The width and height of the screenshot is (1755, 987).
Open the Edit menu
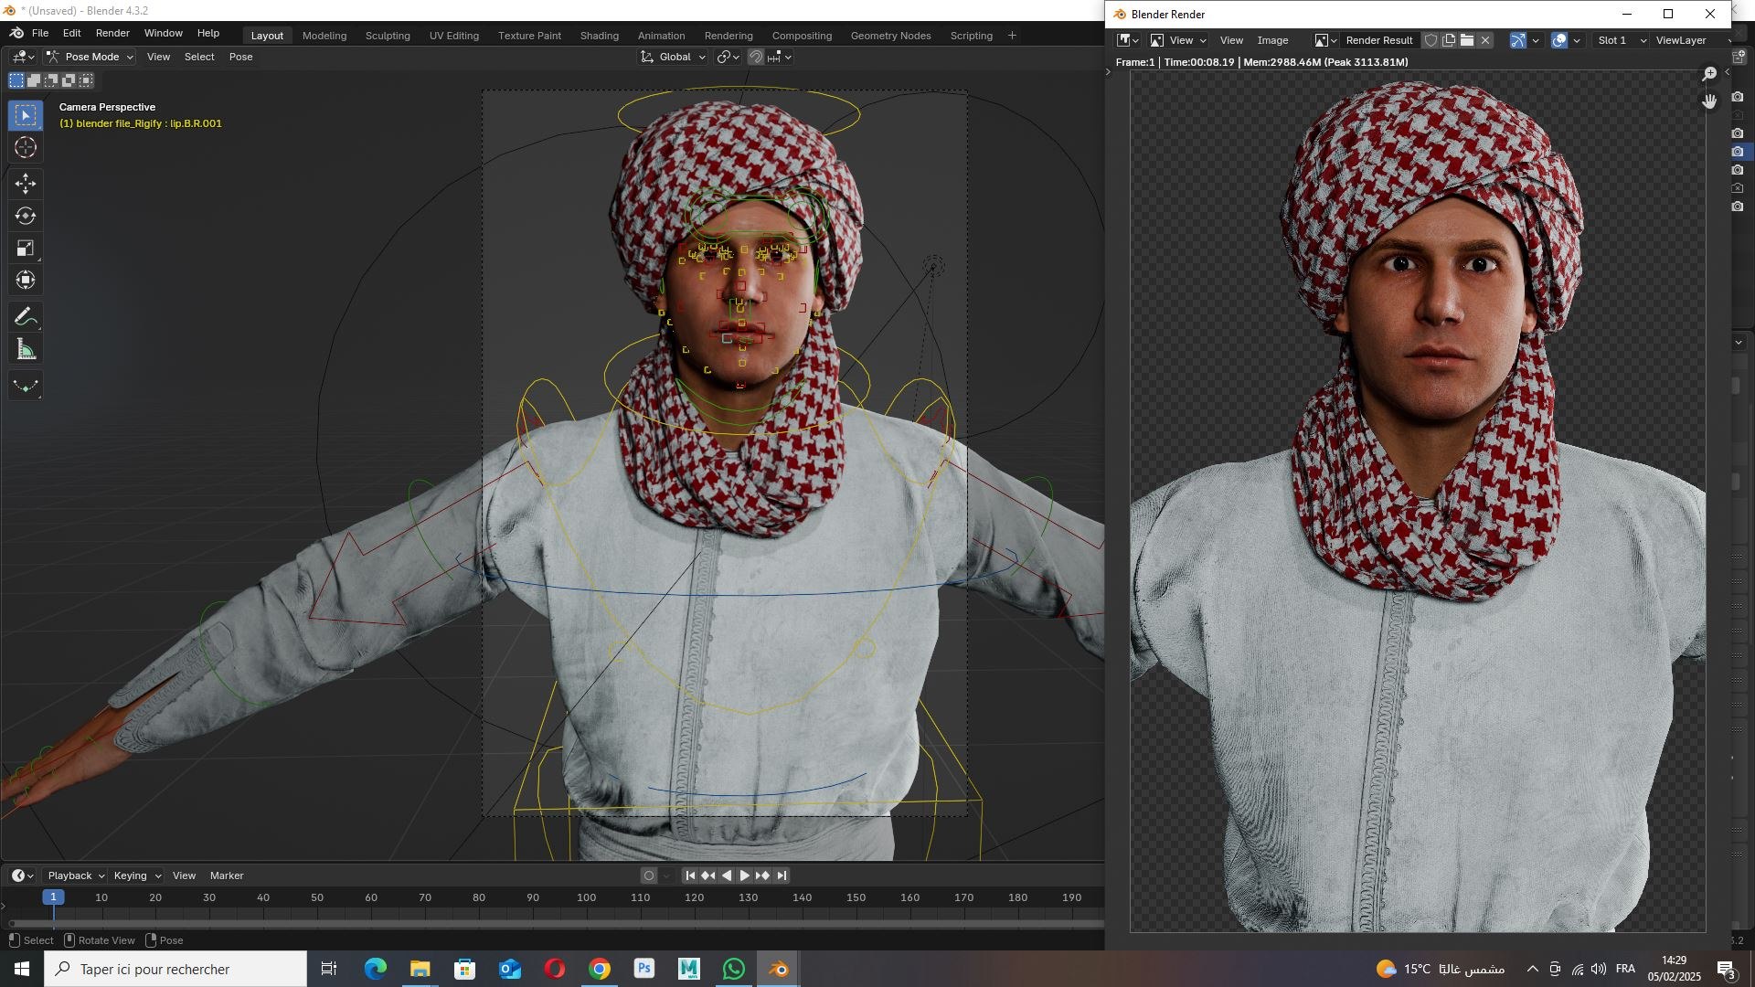[x=71, y=33]
